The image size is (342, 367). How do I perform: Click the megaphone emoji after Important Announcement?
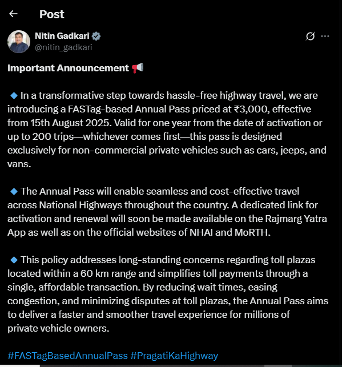point(138,68)
